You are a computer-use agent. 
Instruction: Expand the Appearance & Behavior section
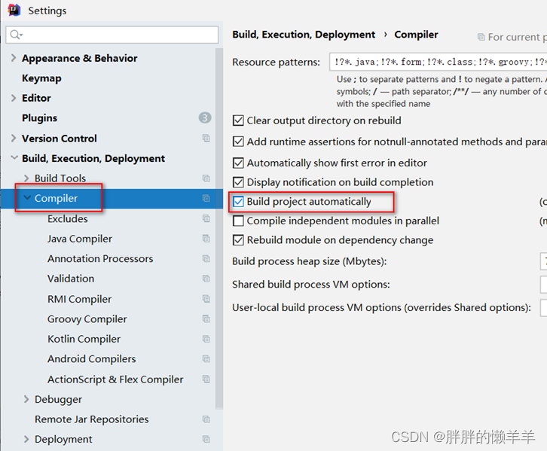[x=14, y=58]
